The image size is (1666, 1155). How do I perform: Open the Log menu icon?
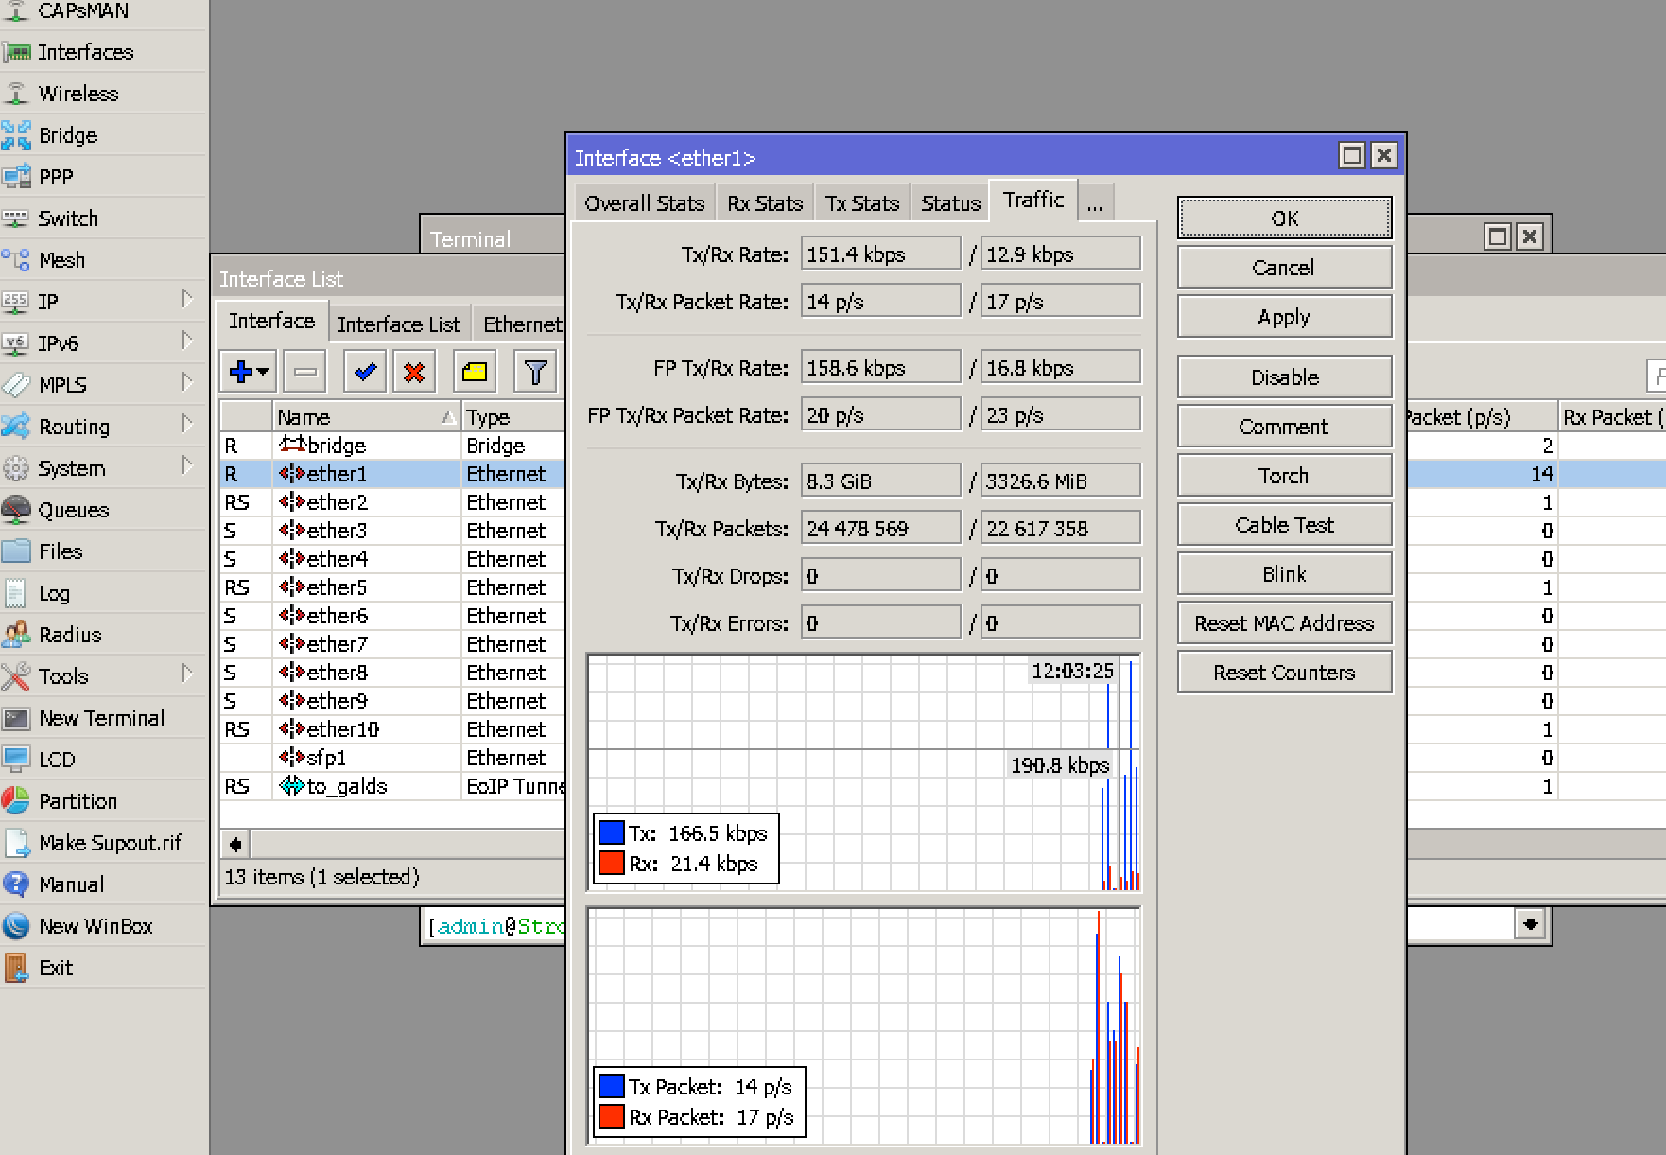[x=16, y=593]
